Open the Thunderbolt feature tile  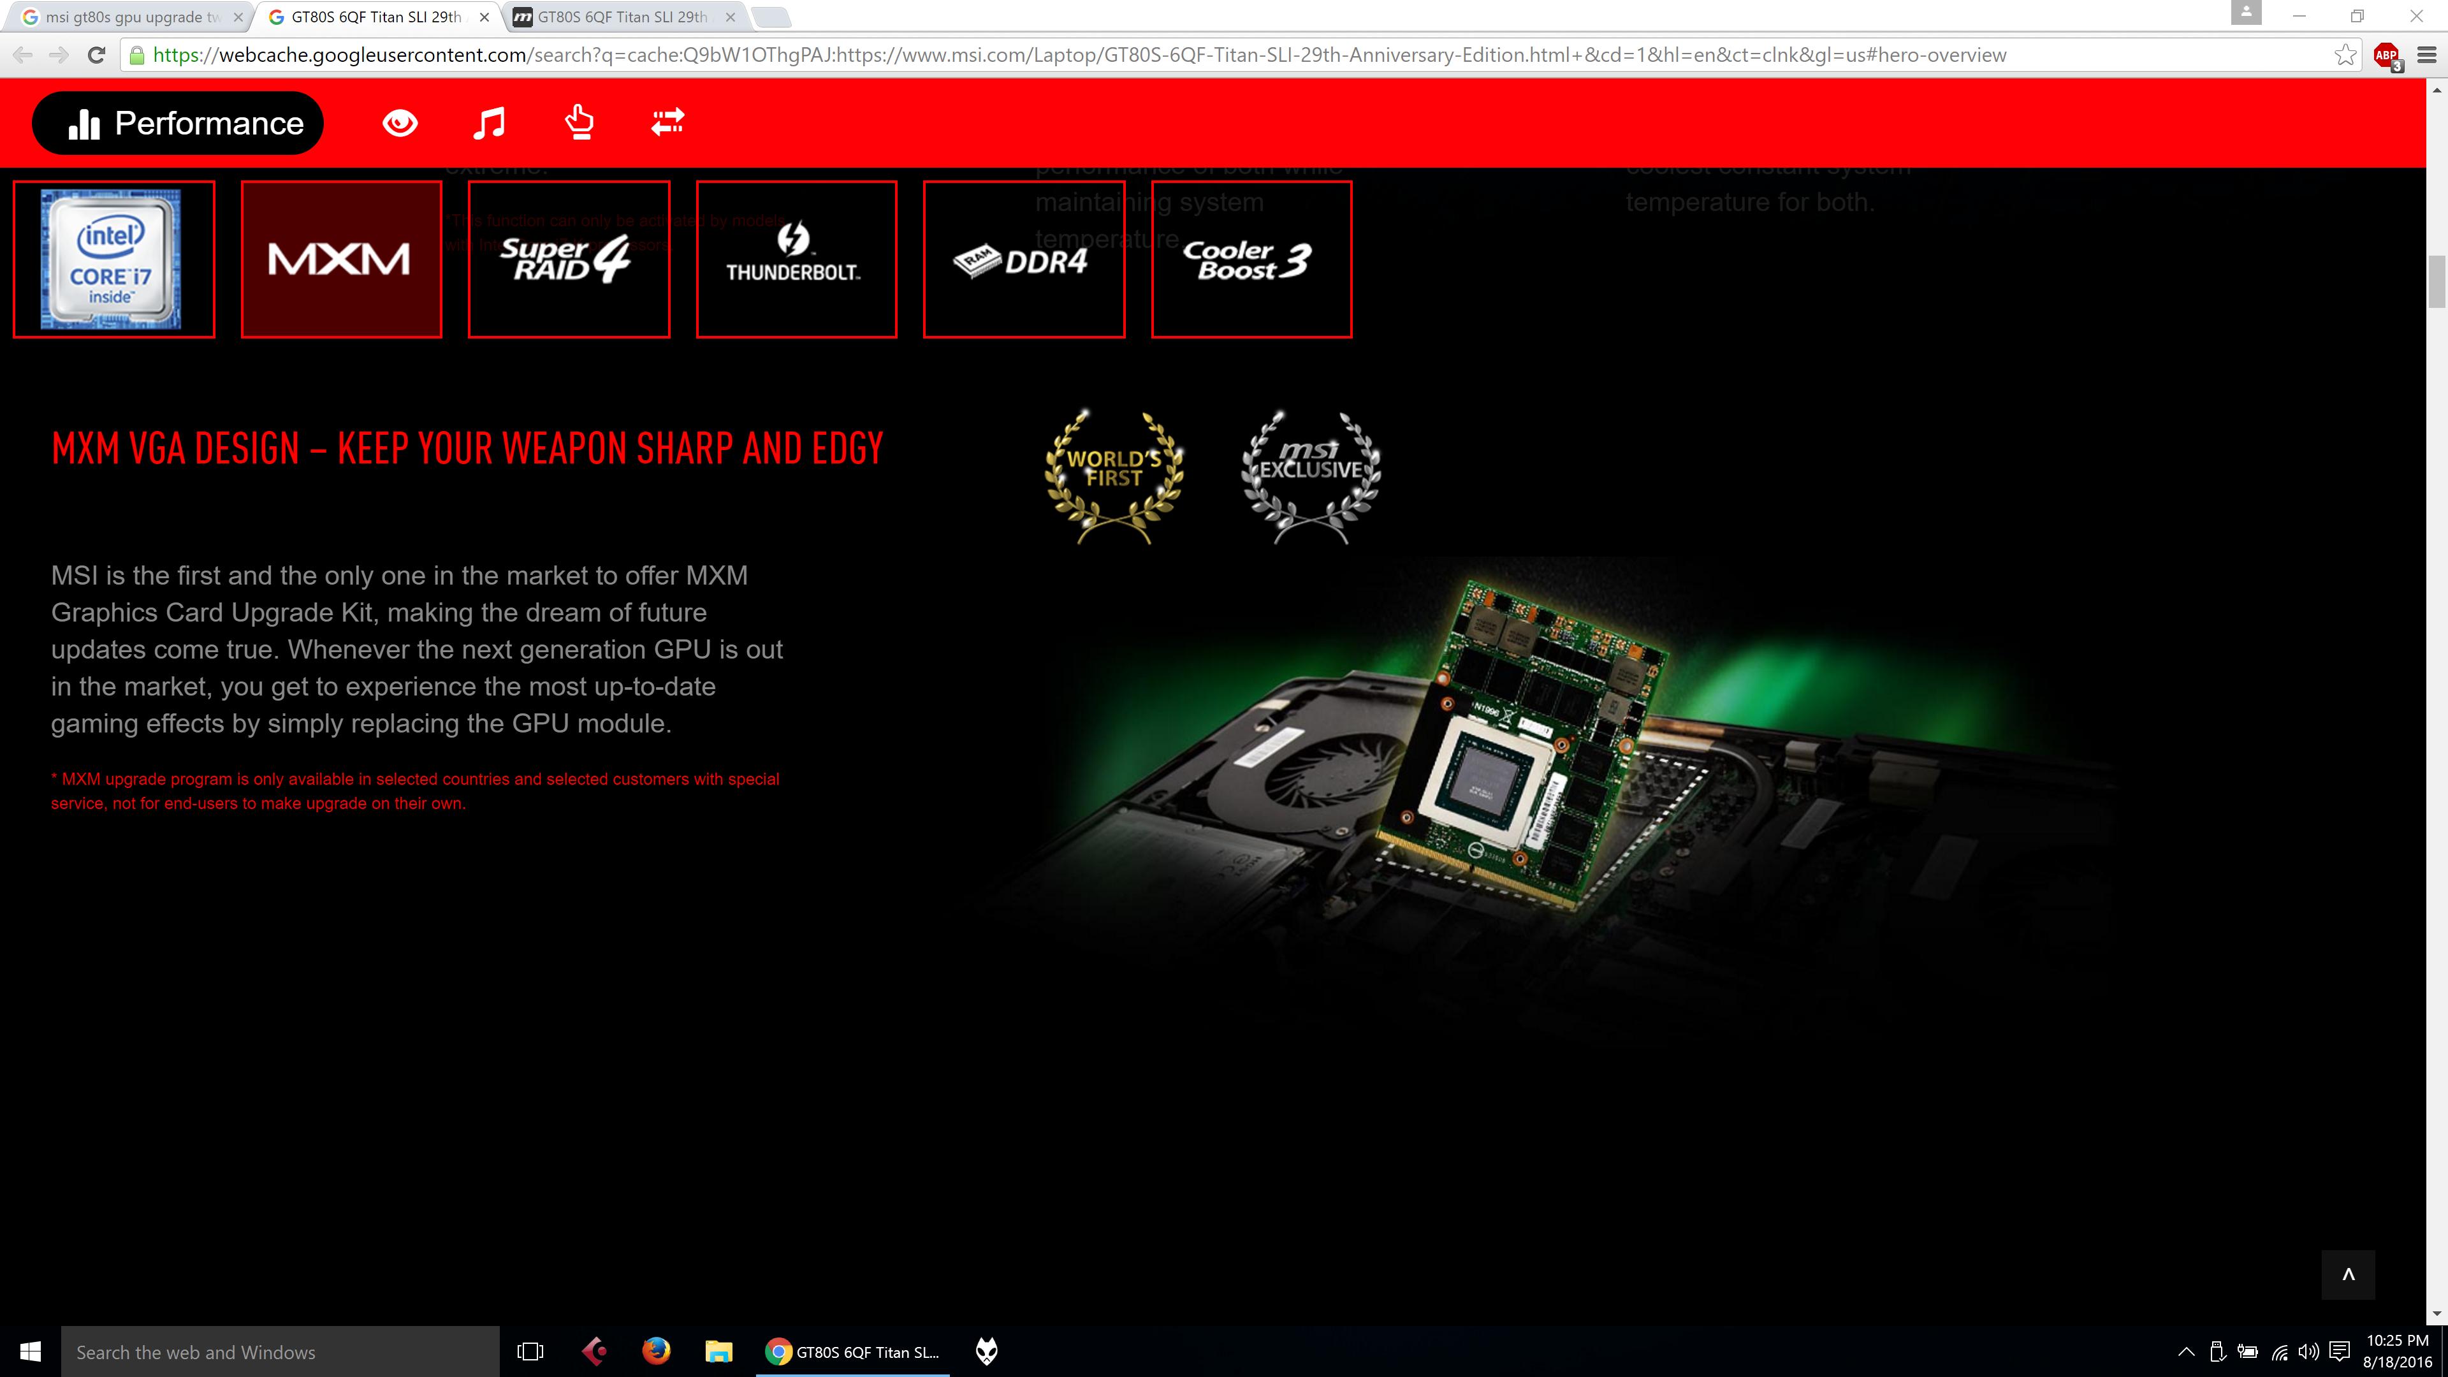coord(796,259)
